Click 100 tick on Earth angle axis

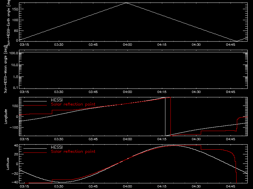[x=15, y=20]
